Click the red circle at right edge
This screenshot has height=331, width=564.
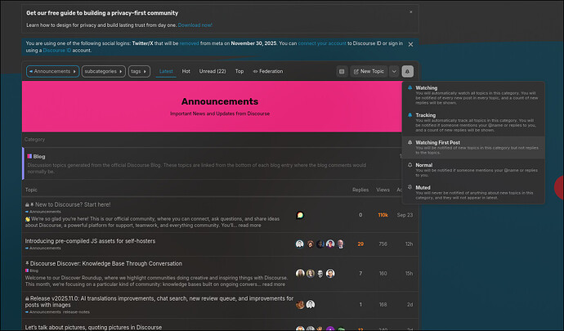pyautogui.click(x=559, y=187)
